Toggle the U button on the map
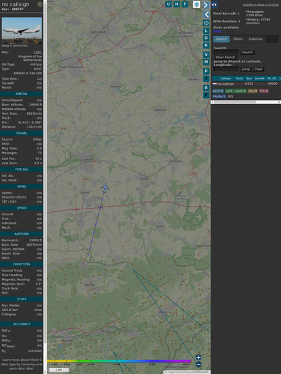 (x=168, y=4)
